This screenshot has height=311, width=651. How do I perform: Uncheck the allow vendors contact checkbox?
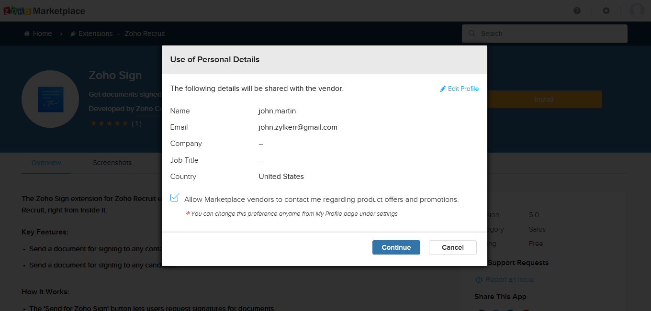(x=175, y=198)
